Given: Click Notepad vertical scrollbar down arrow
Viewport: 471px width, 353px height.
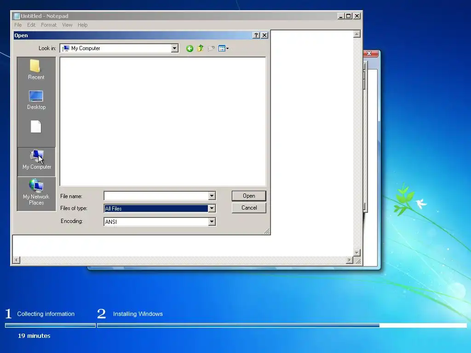Looking at the screenshot, I should tap(357, 253).
